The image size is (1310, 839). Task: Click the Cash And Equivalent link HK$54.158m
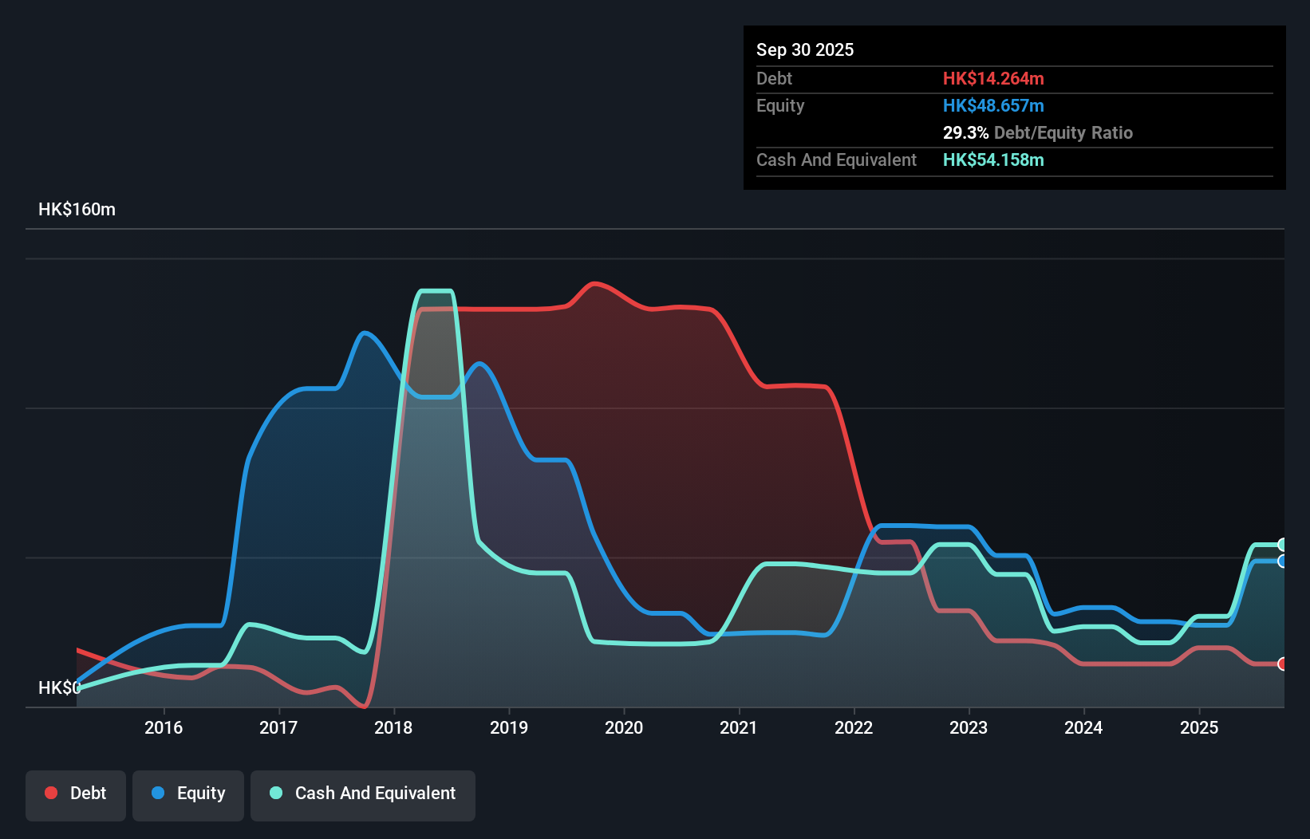[993, 160]
